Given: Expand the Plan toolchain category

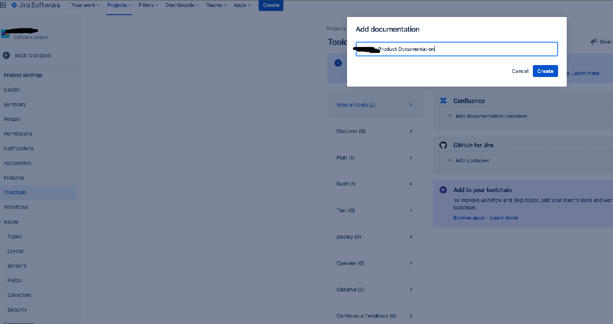Looking at the screenshot, I should tap(375, 157).
